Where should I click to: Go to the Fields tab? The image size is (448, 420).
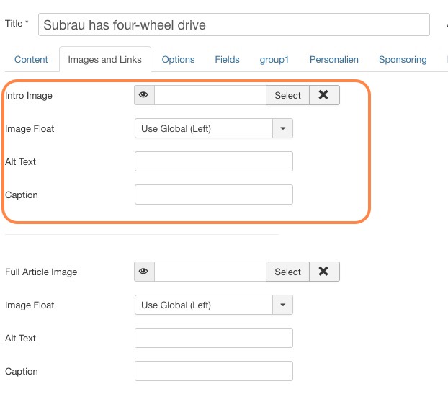pyautogui.click(x=227, y=59)
